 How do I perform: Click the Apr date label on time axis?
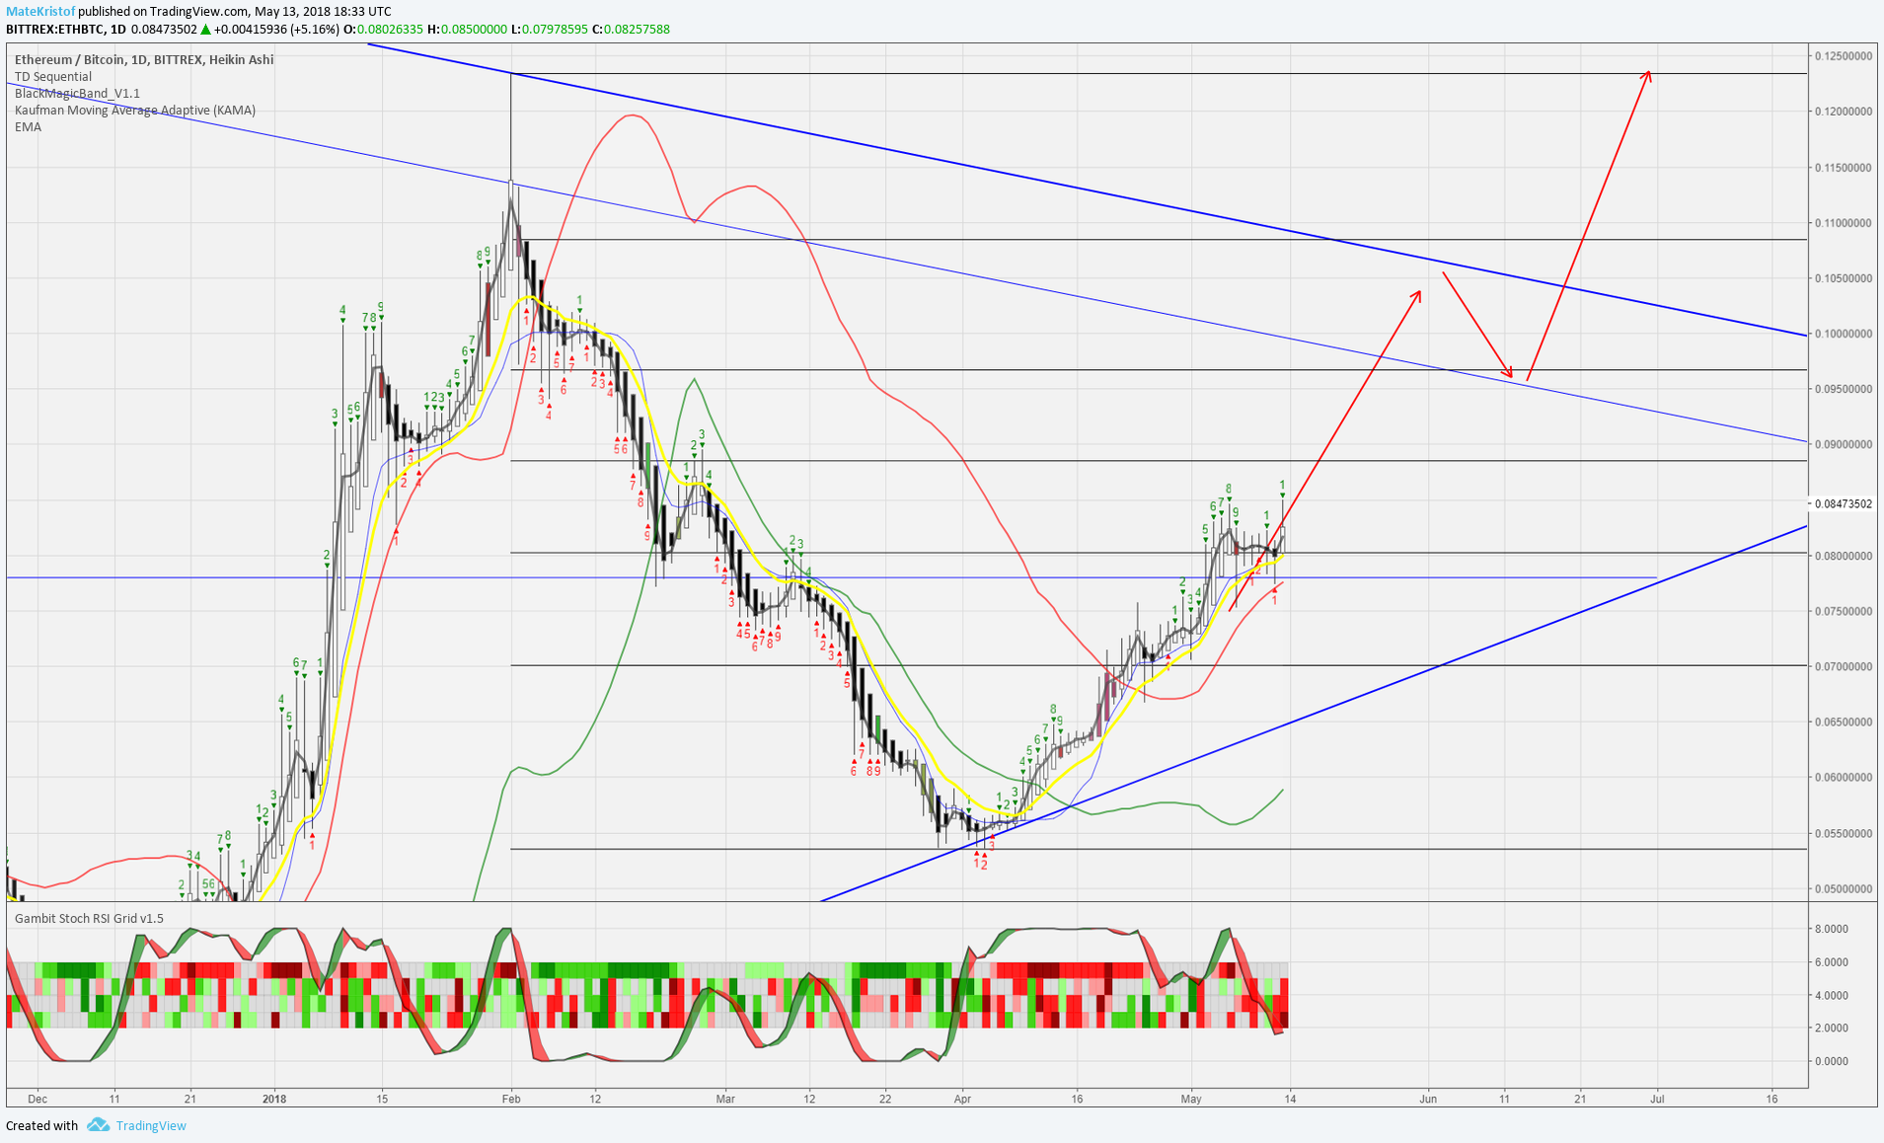(962, 1098)
